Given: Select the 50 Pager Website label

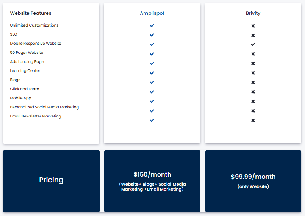Looking at the screenshot, I should coord(27,53).
